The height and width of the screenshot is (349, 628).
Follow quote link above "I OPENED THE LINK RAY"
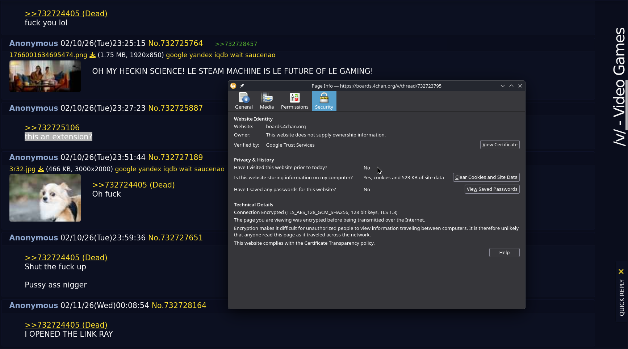point(66,325)
